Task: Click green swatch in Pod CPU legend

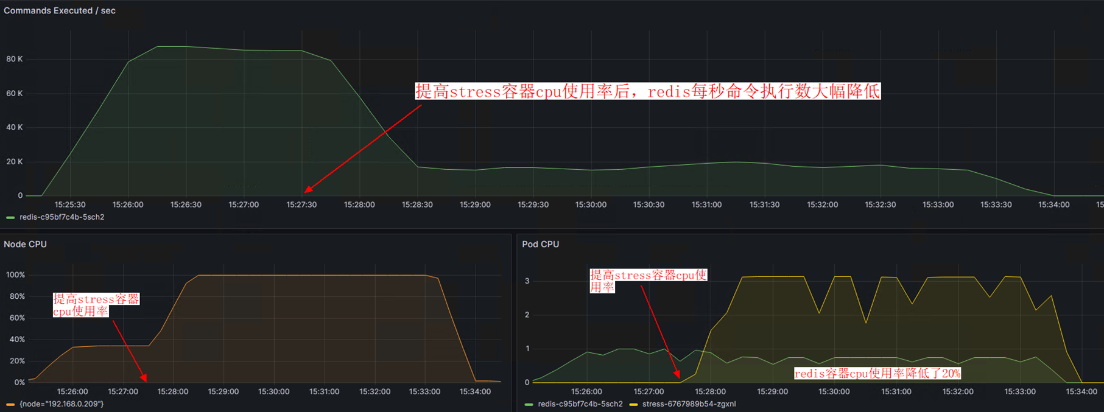Action: pos(529,404)
